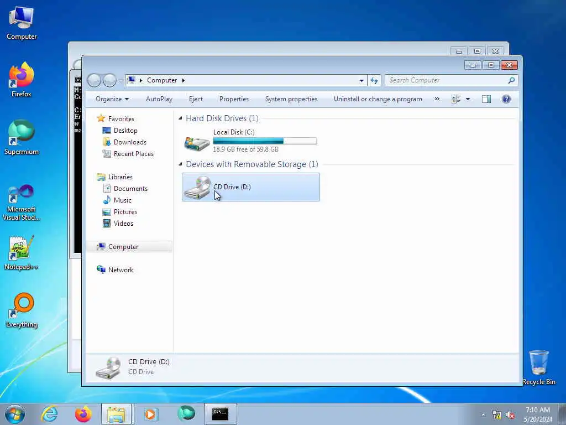Collapse the Hard Disk Drives group

click(x=180, y=118)
